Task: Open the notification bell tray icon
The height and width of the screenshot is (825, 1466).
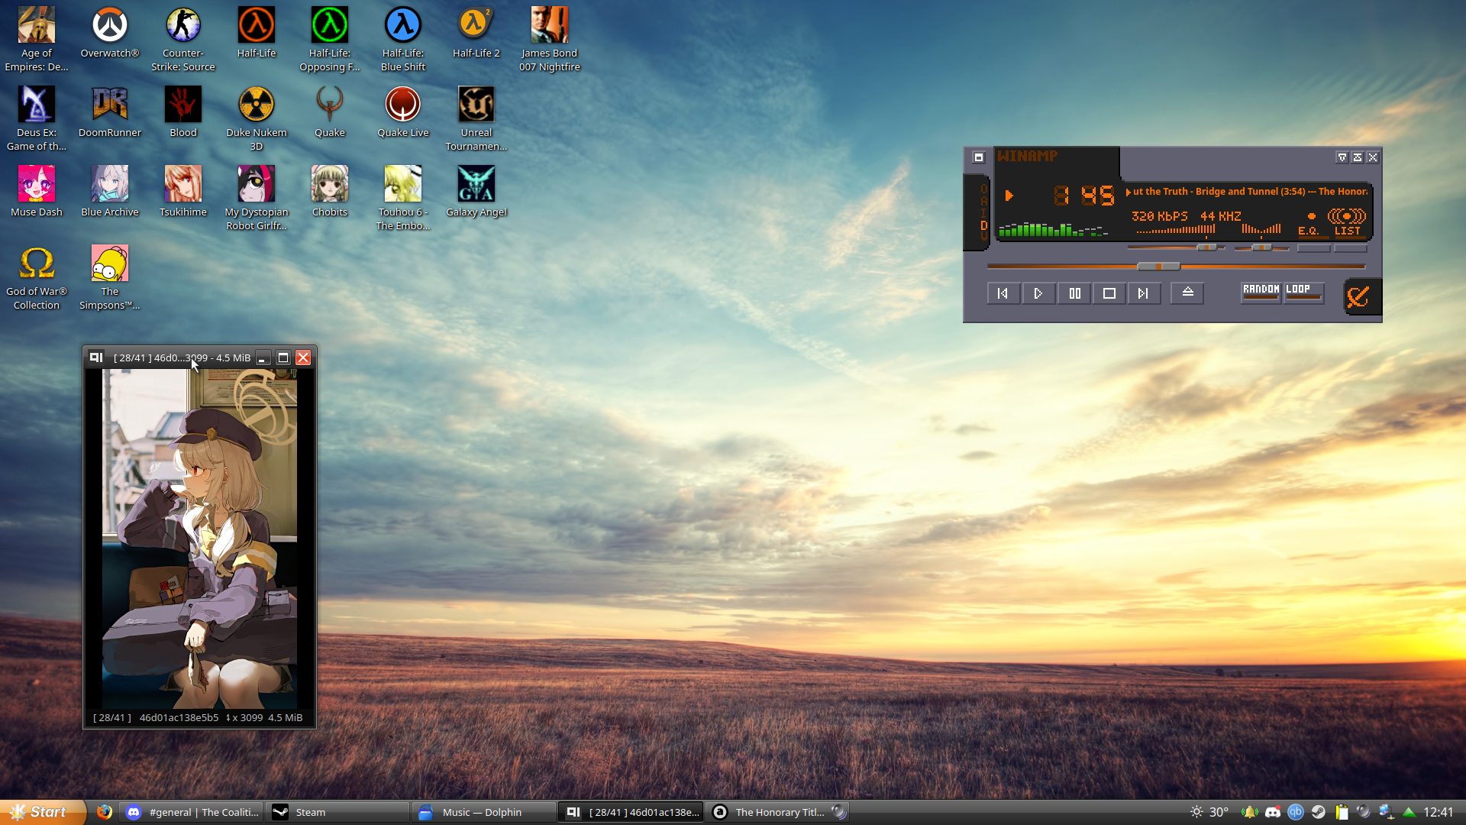Action: coord(1249,812)
